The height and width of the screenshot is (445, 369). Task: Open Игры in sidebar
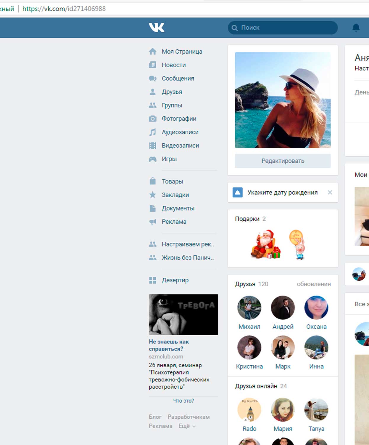[x=169, y=159]
